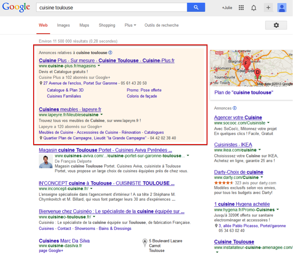Click Bains & Dressings sitelink
Image resolution: width=293 pixels, height=254 pixels.
tap(115, 229)
